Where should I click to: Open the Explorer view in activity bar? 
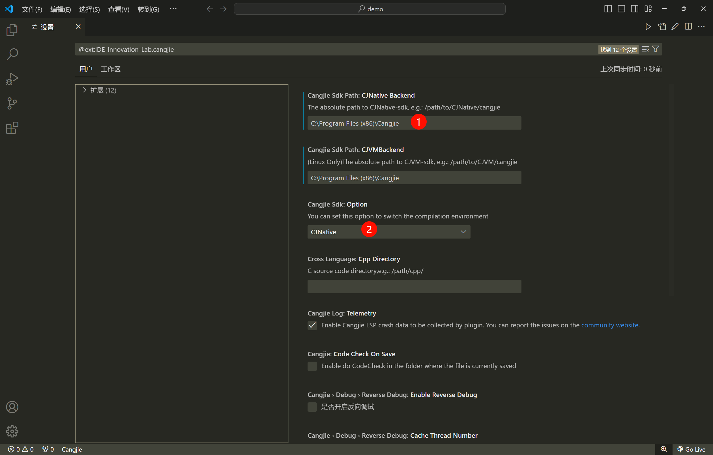coord(12,30)
